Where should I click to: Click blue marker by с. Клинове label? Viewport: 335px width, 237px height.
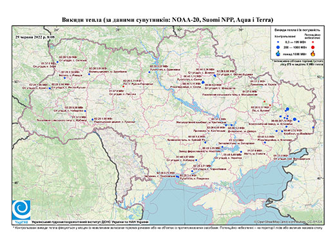(265, 142)
